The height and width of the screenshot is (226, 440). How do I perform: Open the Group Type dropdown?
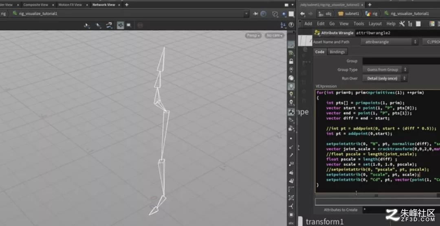point(385,69)
